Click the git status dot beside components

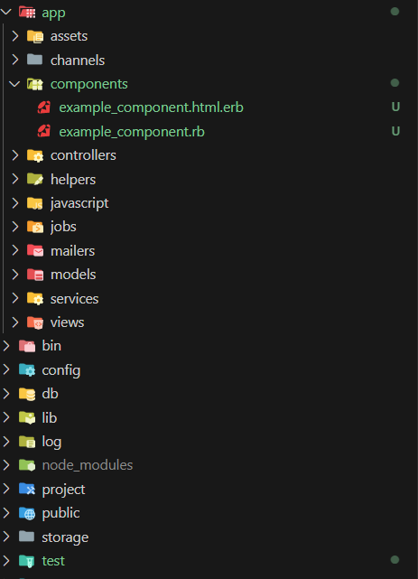395,83
